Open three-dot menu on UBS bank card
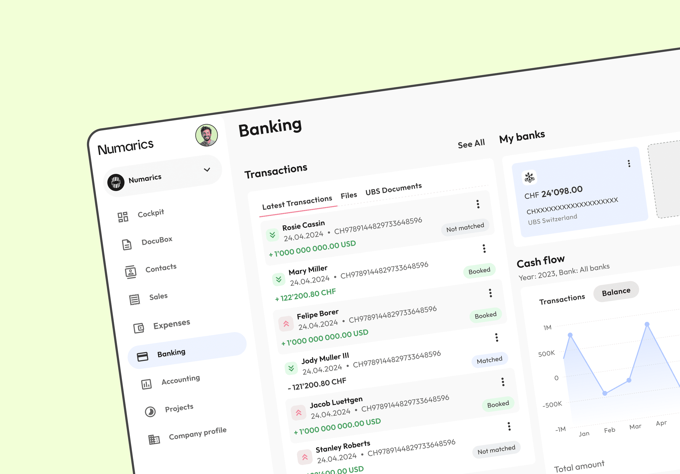 pyautogui.click(x=629, y=164)
